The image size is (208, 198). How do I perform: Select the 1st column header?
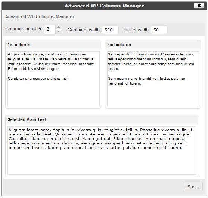pyautogui.click(x=19, y=45)
